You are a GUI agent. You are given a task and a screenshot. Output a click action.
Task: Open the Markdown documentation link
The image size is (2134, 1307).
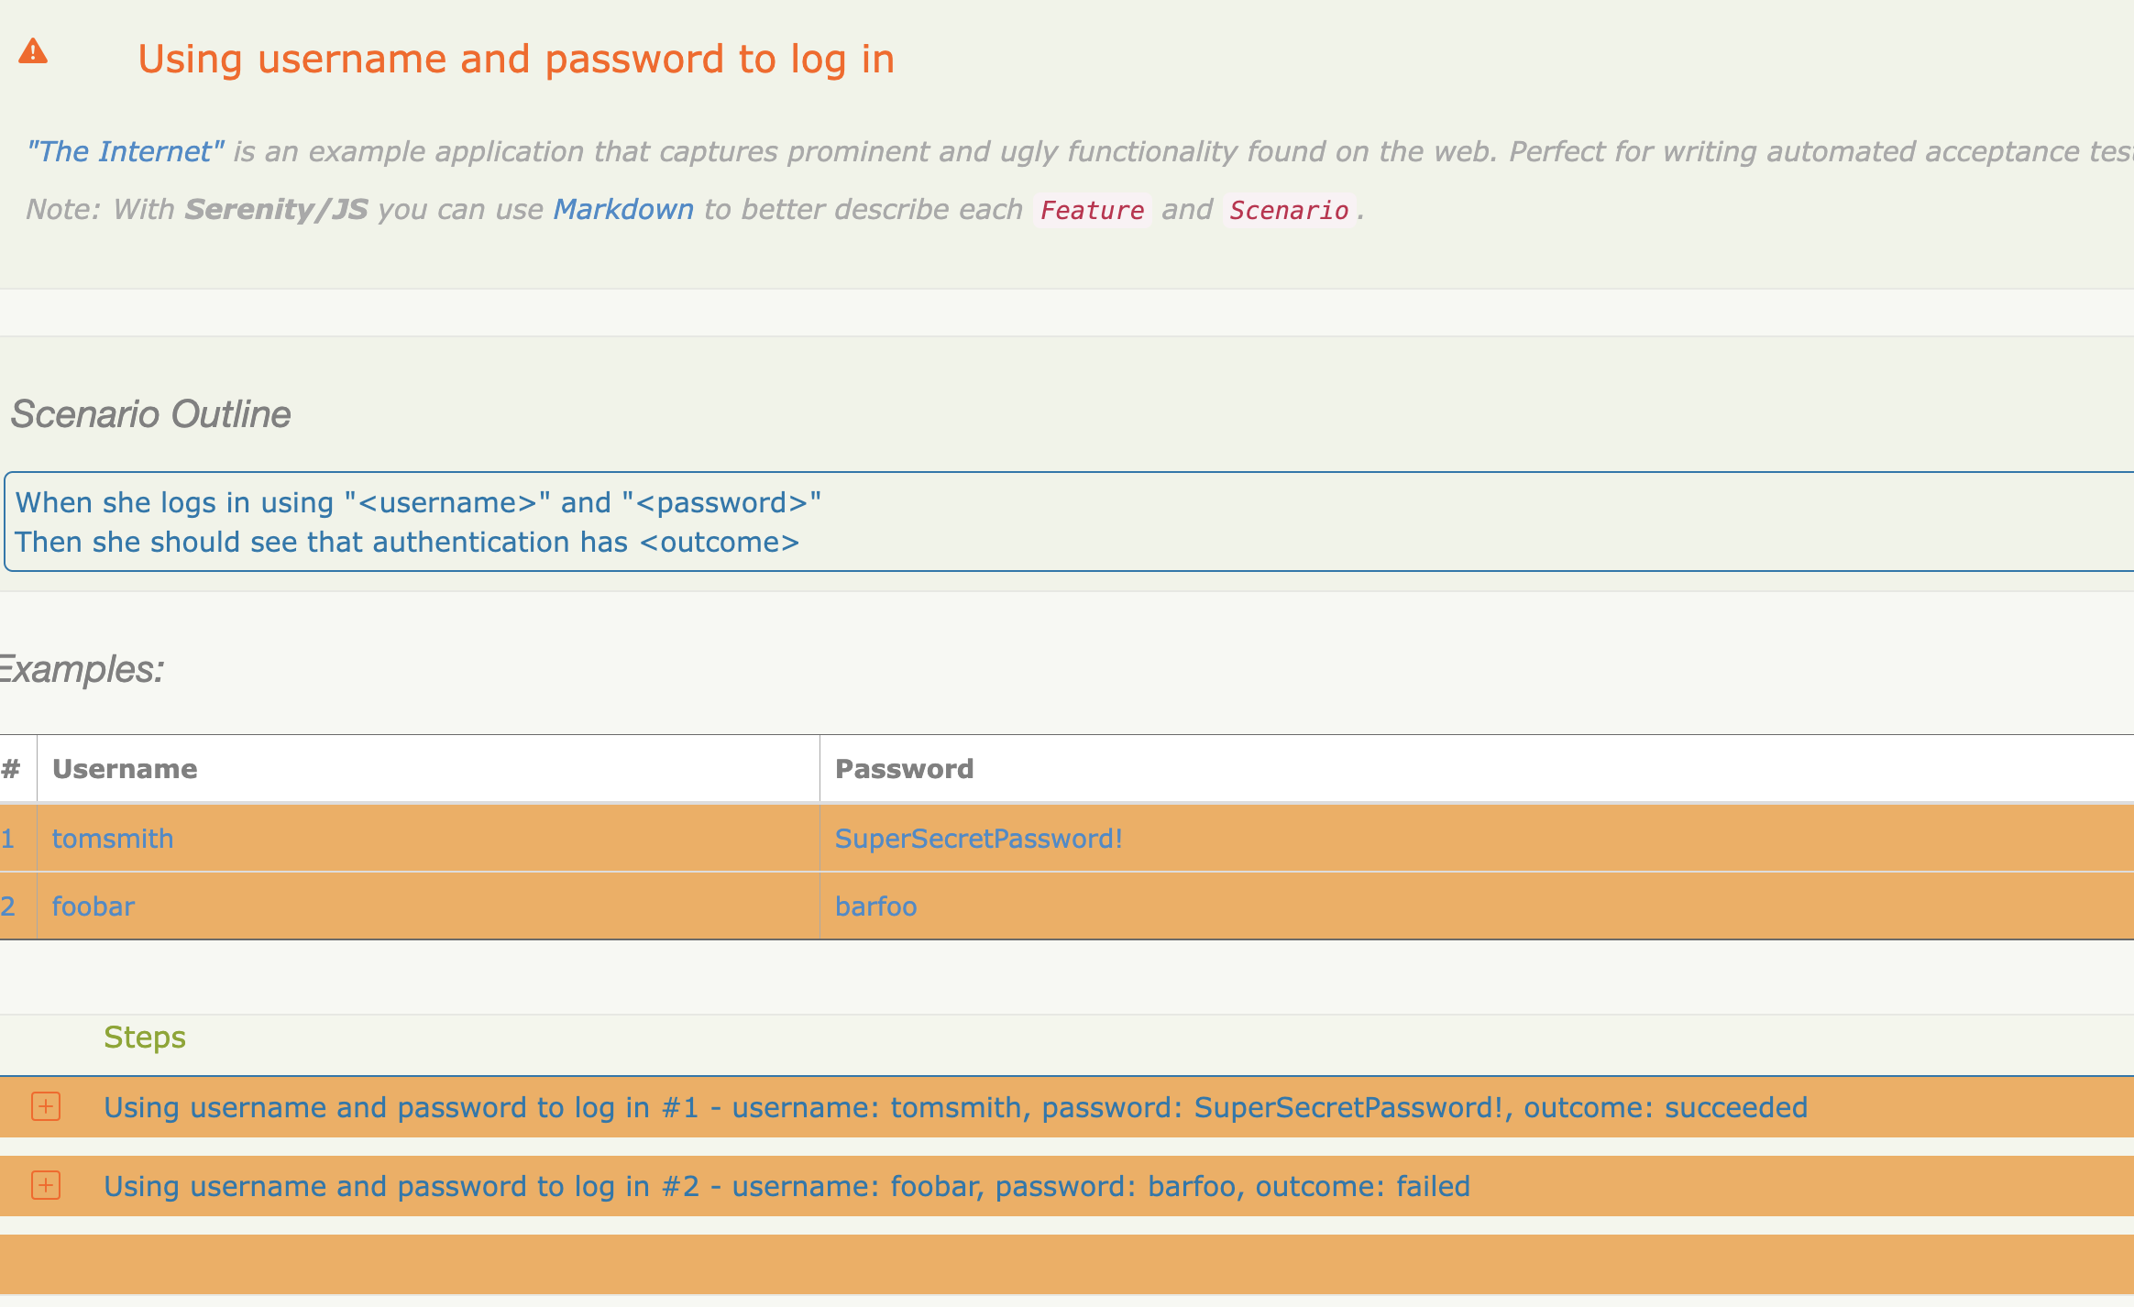pos(623,209)
